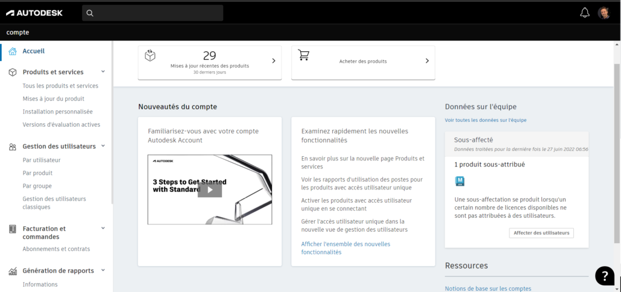Image resolution: width=621 pixels, height=292 pixels.
Task: Open Par utilisateur
Action: [42, 160]
